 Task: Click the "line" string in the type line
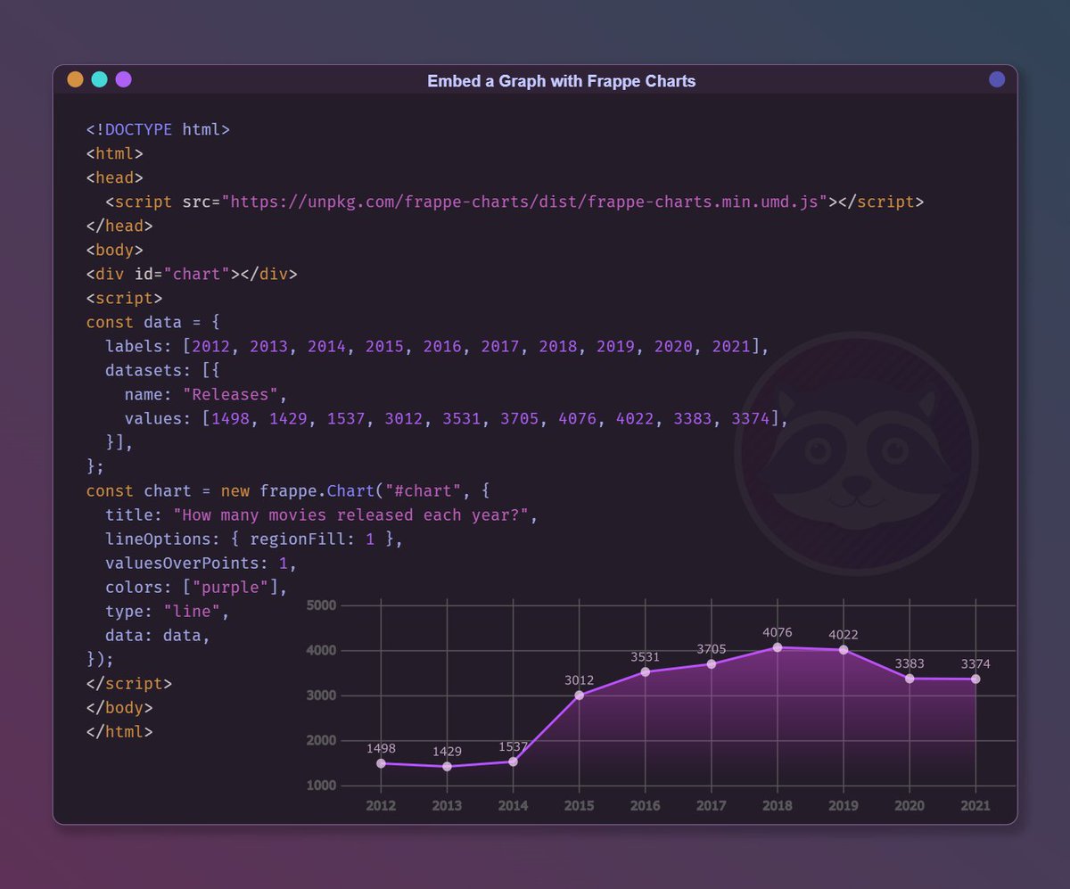(192, 611)
